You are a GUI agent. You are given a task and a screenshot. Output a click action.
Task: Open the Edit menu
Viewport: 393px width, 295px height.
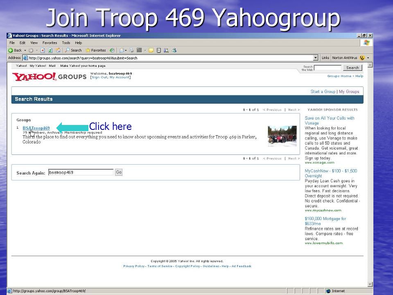(23, 43)
